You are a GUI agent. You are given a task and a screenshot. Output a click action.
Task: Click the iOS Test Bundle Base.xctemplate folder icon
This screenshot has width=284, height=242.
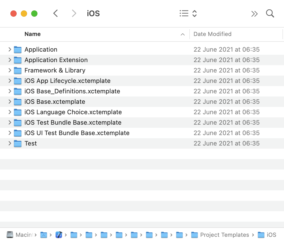point(18,123)
